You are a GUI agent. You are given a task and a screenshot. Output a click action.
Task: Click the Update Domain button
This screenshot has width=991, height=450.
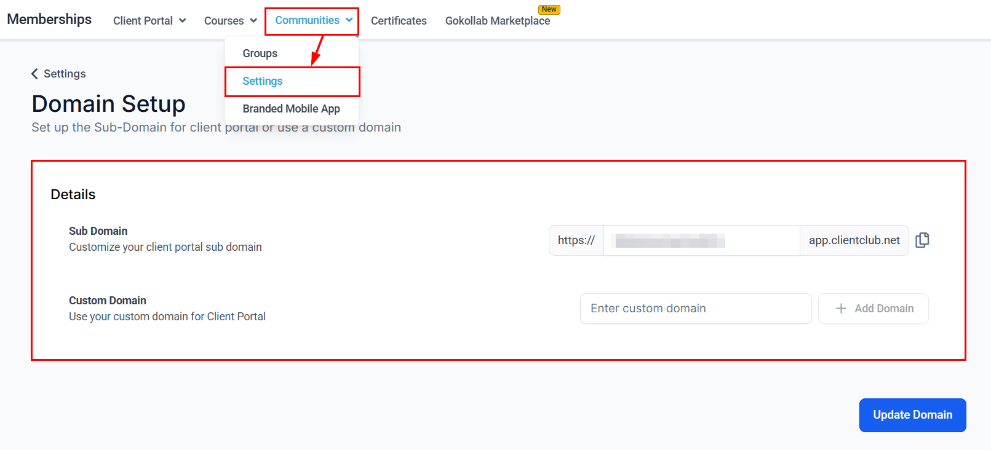tap(913, 415)
